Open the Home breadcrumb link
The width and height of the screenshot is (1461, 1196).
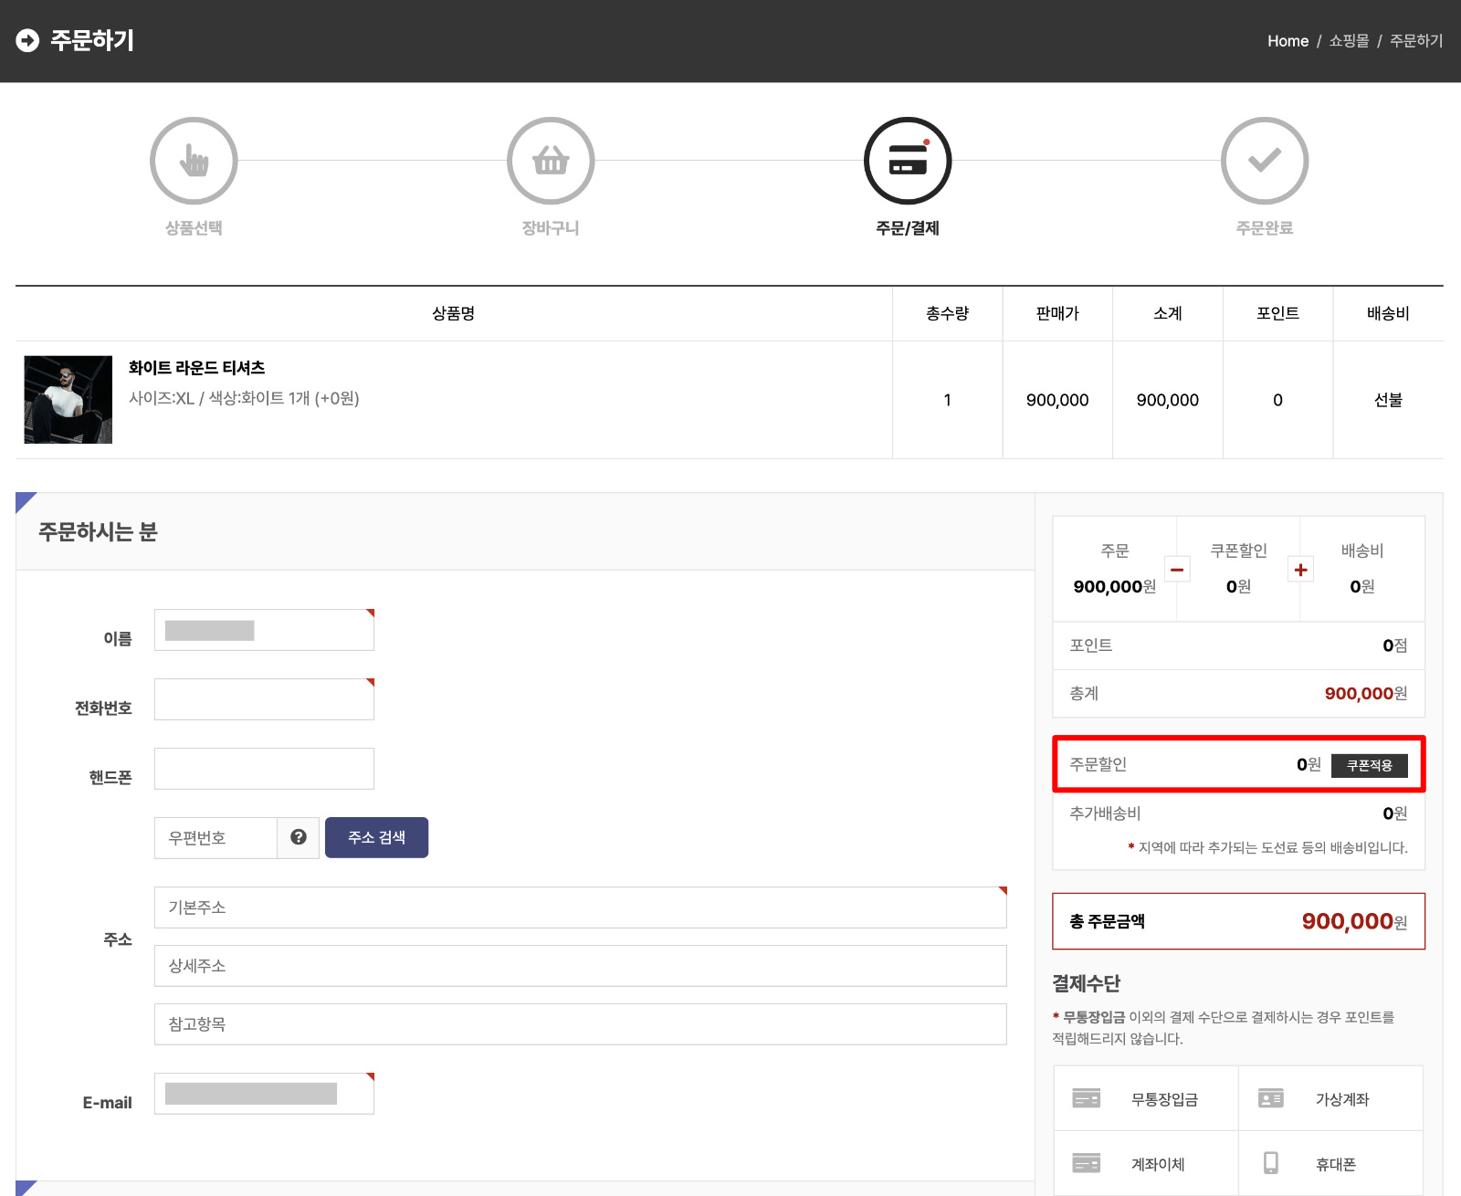1288,41
